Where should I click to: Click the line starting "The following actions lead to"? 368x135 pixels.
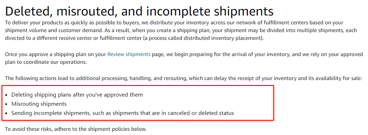[184, 78]
